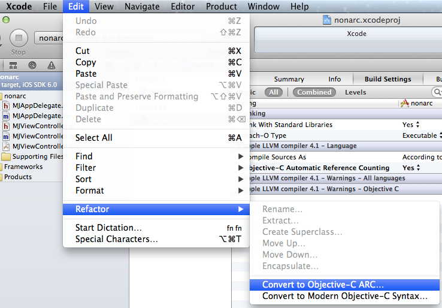
Task: Switch to Levels view
Action: pyautogui.click(x=355, y=92)
